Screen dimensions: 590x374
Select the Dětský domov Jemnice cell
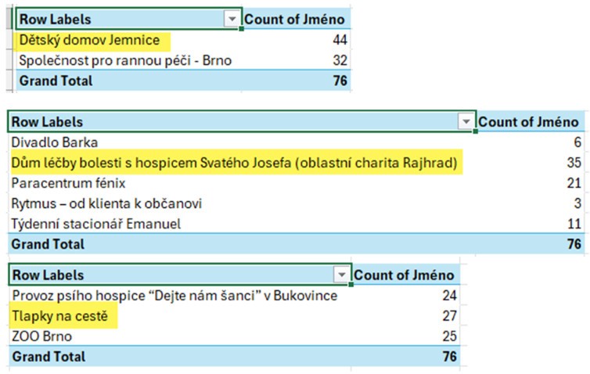click(x=89, y=40)
